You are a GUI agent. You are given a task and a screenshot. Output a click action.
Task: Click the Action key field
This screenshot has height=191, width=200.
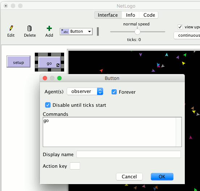[75, 166]
